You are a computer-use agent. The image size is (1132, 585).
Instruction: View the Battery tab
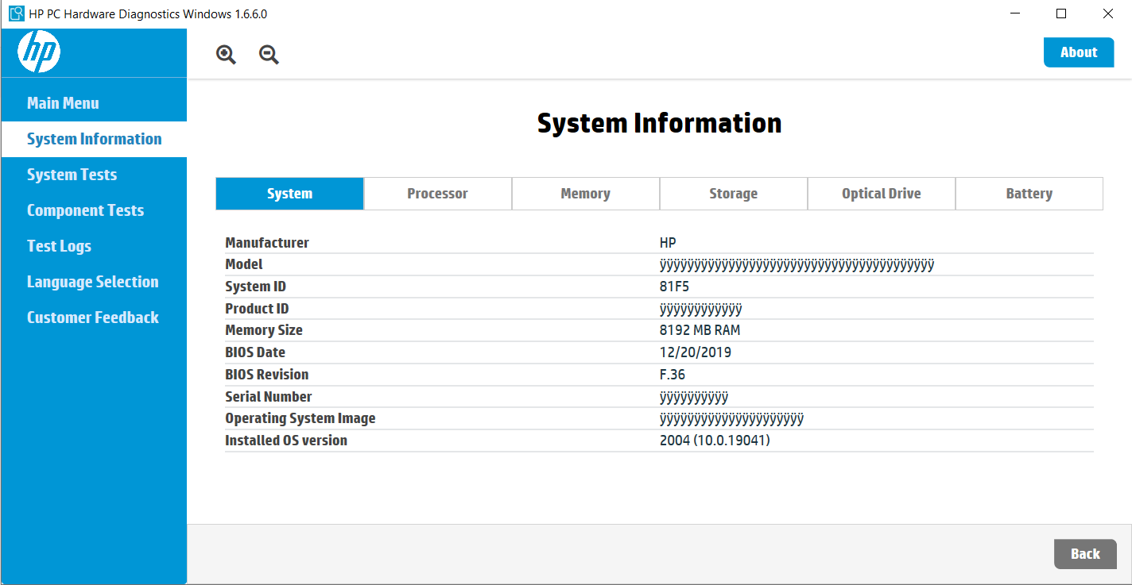[x=1029, y=194]
